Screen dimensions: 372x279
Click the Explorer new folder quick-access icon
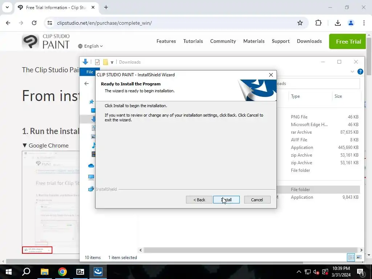point(105,62)
